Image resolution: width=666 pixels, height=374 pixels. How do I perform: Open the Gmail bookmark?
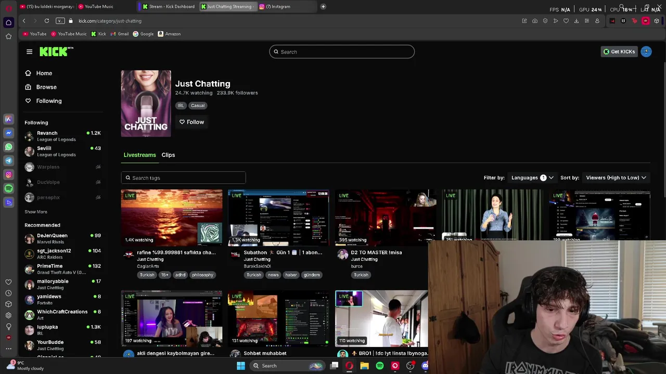click(119, 34)
